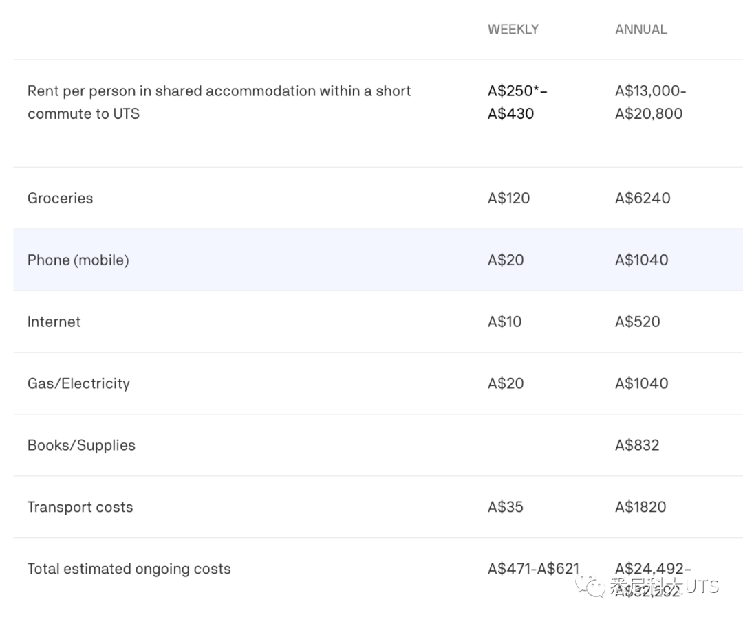The width and height of the screenshot is (743, 619).
Task: Click the Total estimated ongoing costs label
Action: (x=129, y=569)
